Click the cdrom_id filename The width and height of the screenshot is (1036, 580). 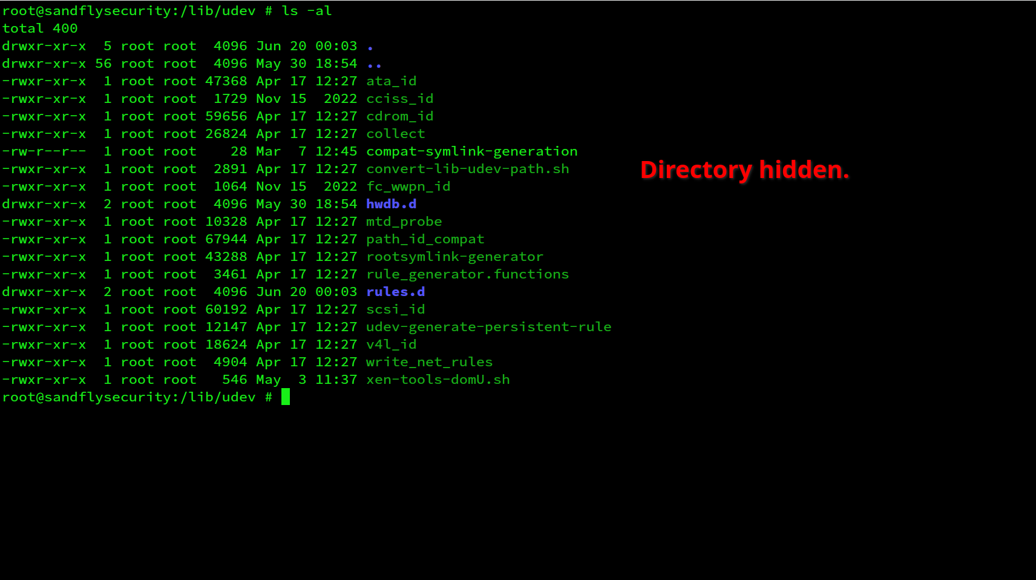tap(399, 116)
